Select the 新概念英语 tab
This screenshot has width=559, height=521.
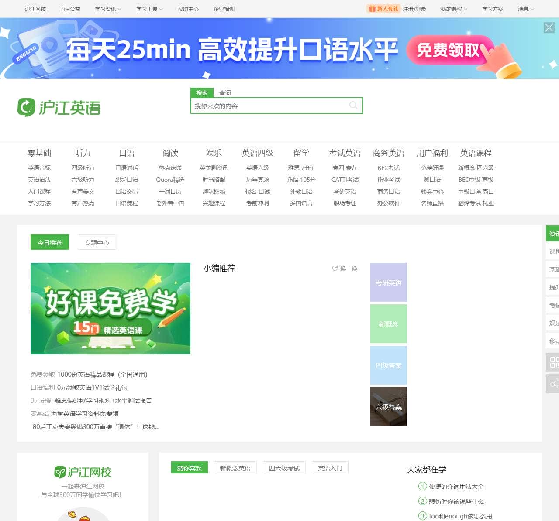coord(235,468)
